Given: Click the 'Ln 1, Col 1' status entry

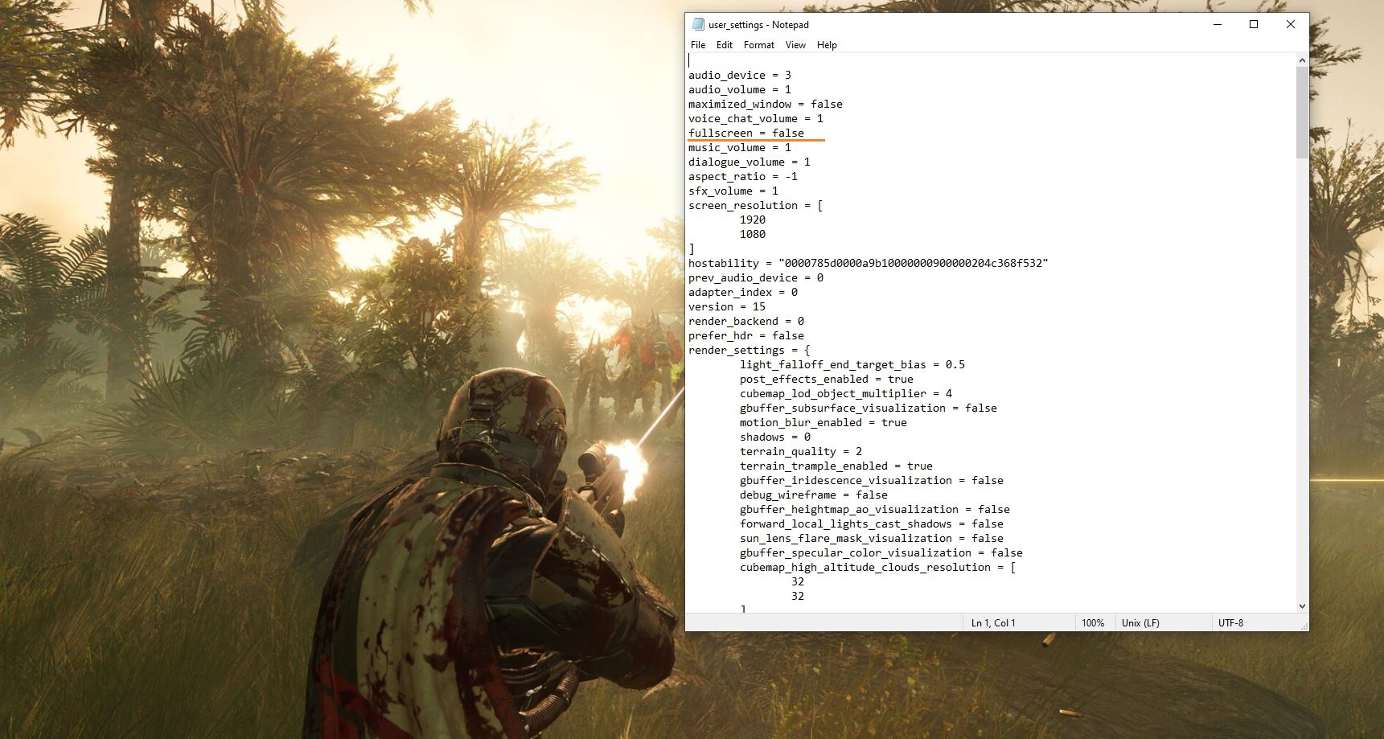Looking at the screenshot, I should pos(993,623).
